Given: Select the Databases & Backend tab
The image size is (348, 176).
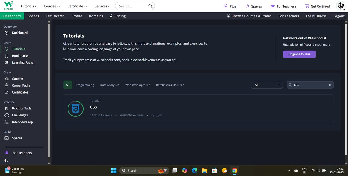Looking at the screenshot, I should [170, 85].
